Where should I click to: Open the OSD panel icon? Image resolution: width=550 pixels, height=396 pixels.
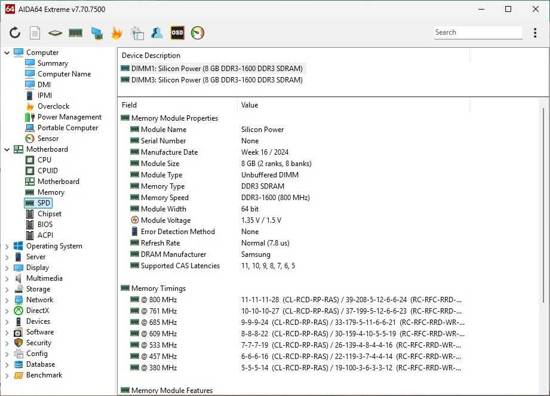[177, 33]
